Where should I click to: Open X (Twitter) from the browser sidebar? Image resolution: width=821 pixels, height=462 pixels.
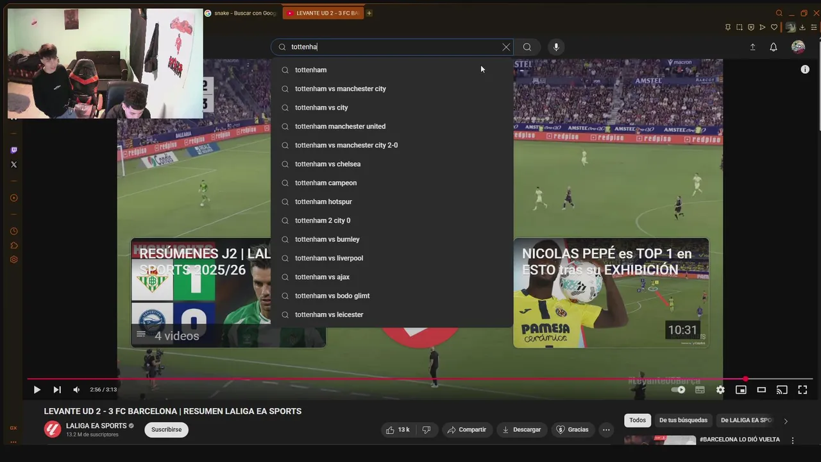tap(14, 165)
